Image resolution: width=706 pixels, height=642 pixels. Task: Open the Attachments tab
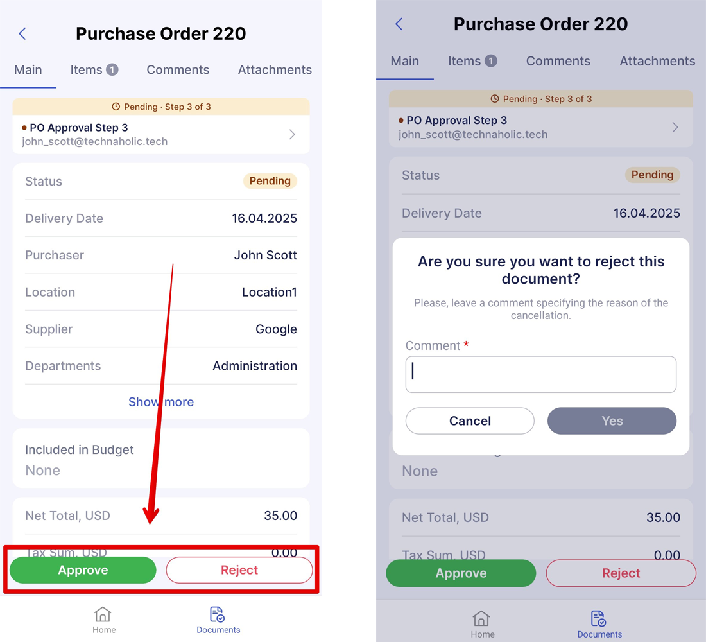point(274,69)
